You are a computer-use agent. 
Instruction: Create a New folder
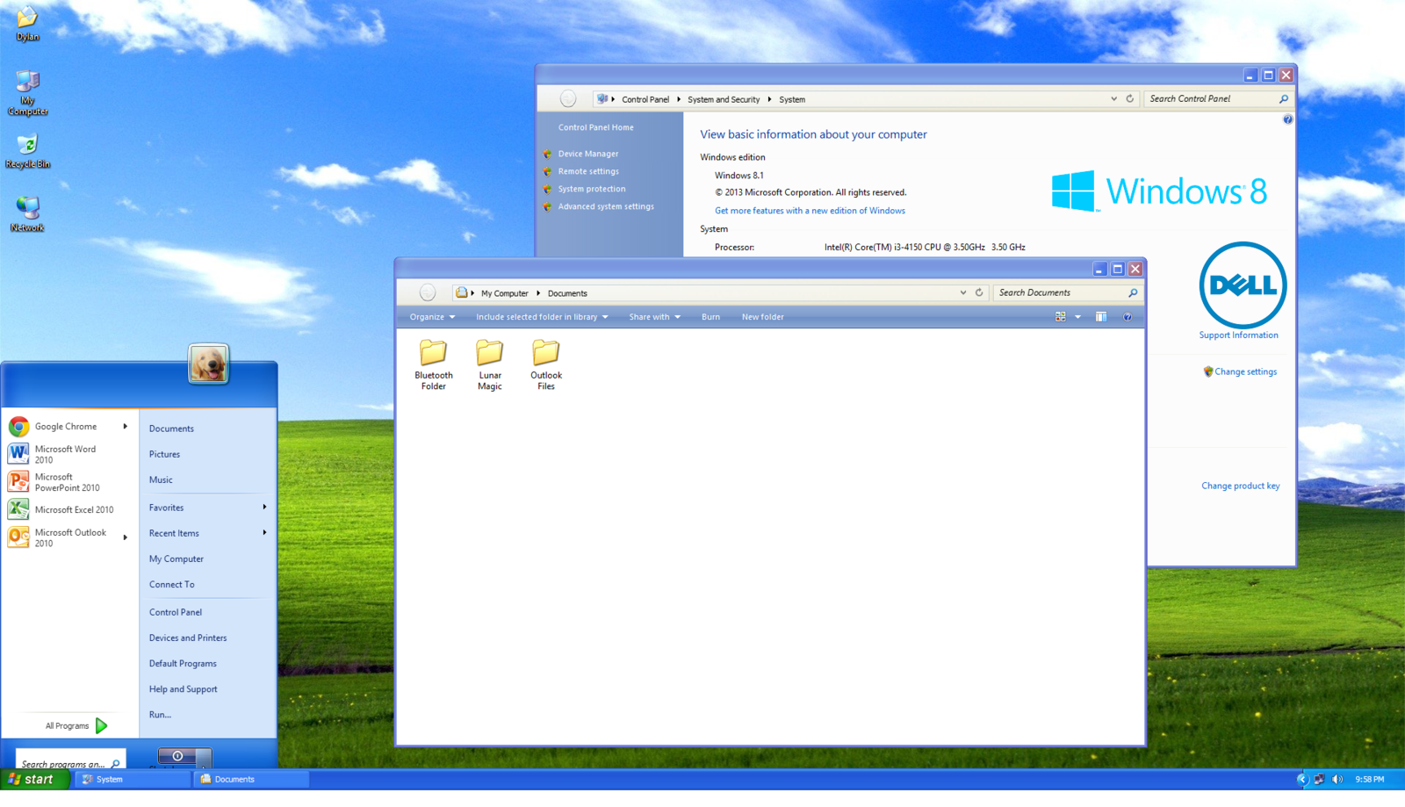[x=763, y=317]
